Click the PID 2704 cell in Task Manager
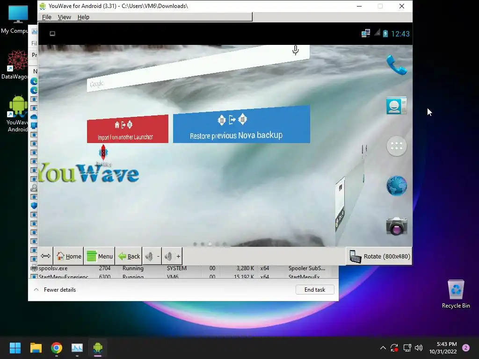Screen dimensions: 479x359 [104, 268]
